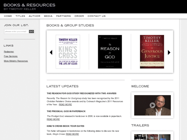Go to the Author page
Image resolution: width=187 pixels, height=140 pixels.
pyautogui.click(x=34, y=16)
